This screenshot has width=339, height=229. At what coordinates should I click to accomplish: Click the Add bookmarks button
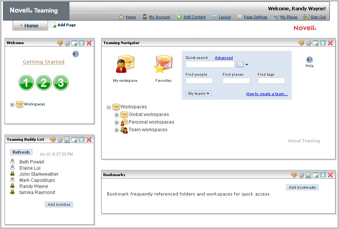(x=302, y=187)
